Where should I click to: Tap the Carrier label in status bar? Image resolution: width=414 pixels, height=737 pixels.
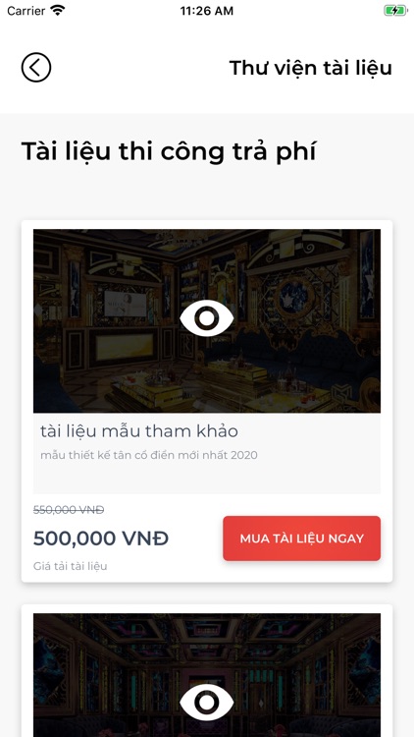pyautogui.click(x=26, y=11)
